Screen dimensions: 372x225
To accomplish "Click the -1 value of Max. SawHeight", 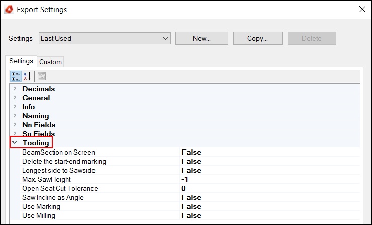I will click(184, 179).
